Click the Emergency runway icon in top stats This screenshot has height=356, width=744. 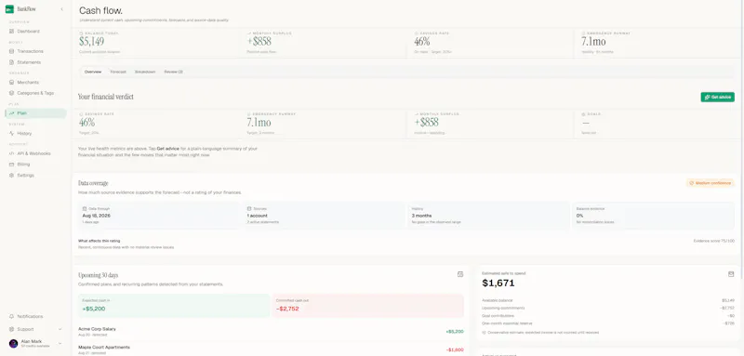point(584,33)
